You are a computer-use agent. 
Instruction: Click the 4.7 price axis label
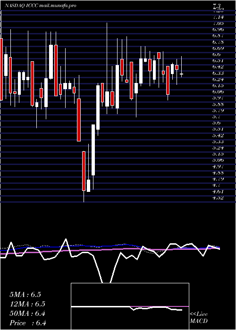click(217, 185)
